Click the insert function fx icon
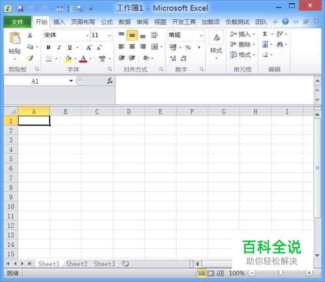This screenshot has height=282, width=325. point(109,81)
